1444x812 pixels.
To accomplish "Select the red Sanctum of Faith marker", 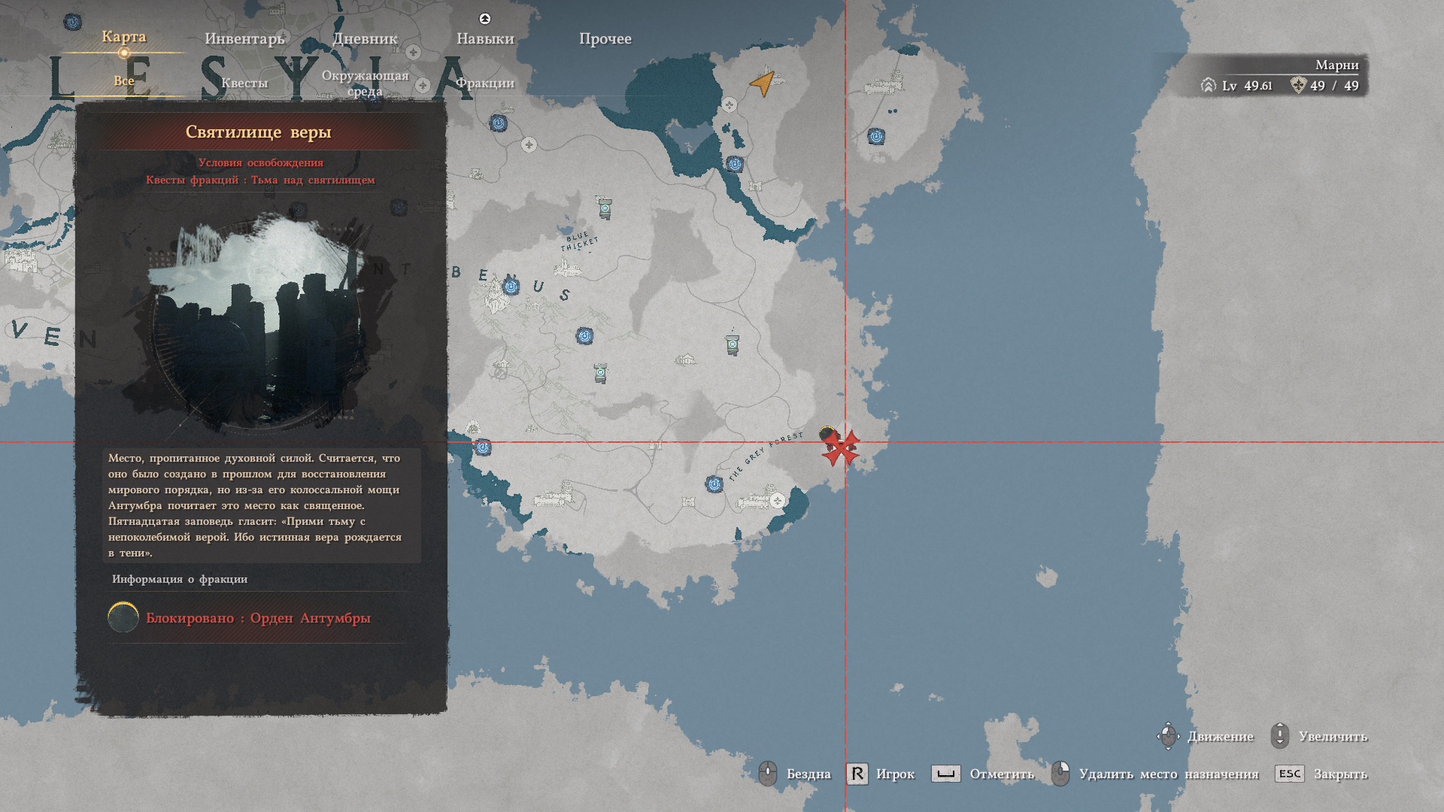I will 841,448.
